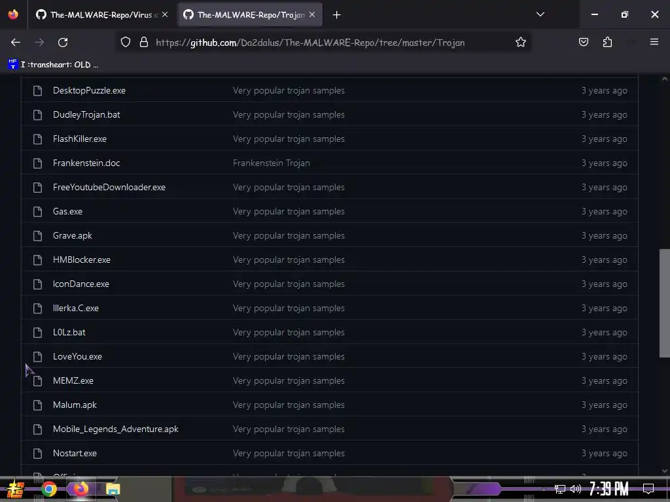Viewport: 670px width, 502px height.
Task: Open the Windows Start menu
Action: pos(16,489)
